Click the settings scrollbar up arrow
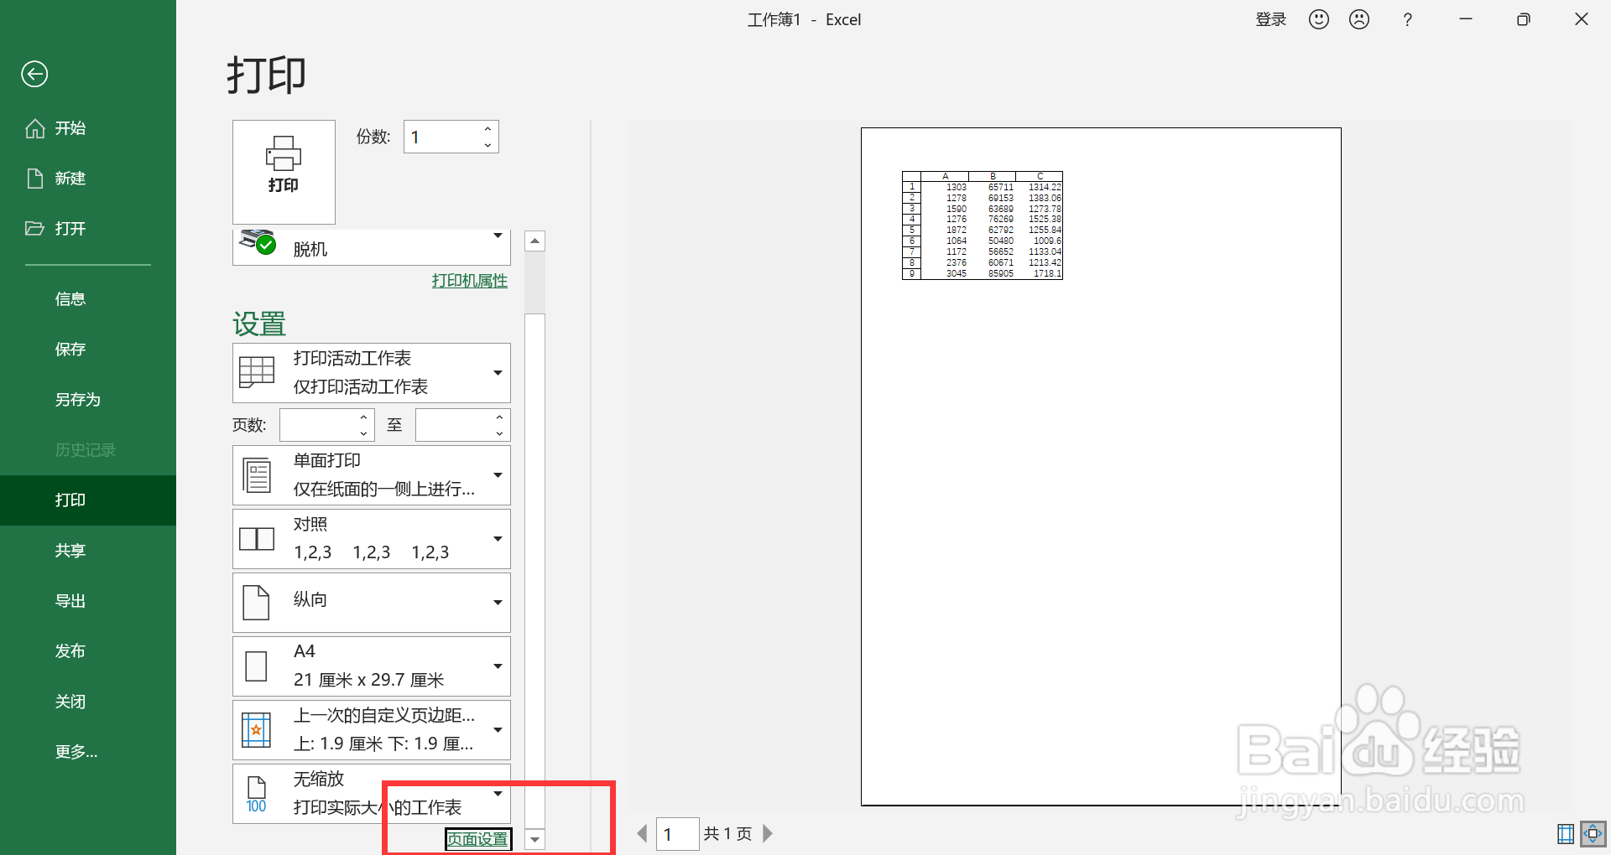Screen dimensions: 1611x855 534,241
